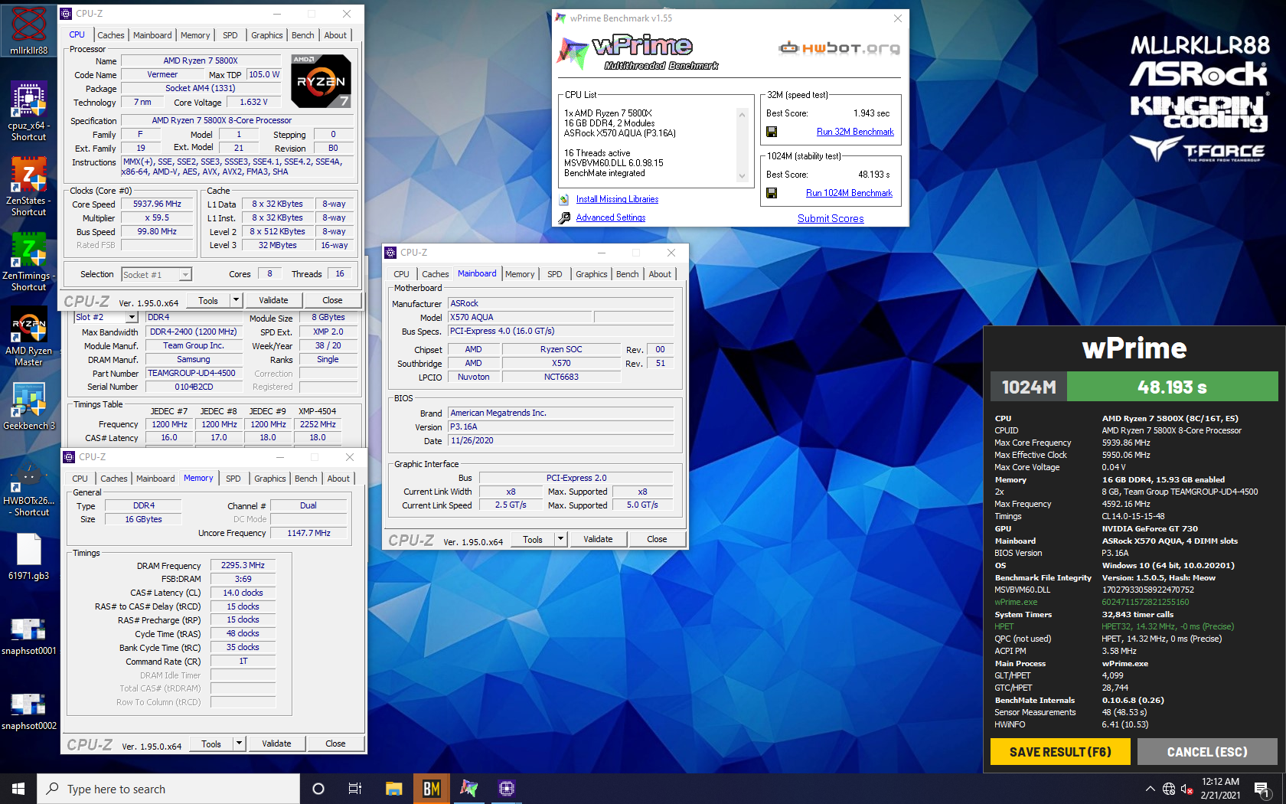Open Graphics tab in Mainboard CPU-Z window
The height and width of the screenshot is (804, 1286).
coord(592,274)
